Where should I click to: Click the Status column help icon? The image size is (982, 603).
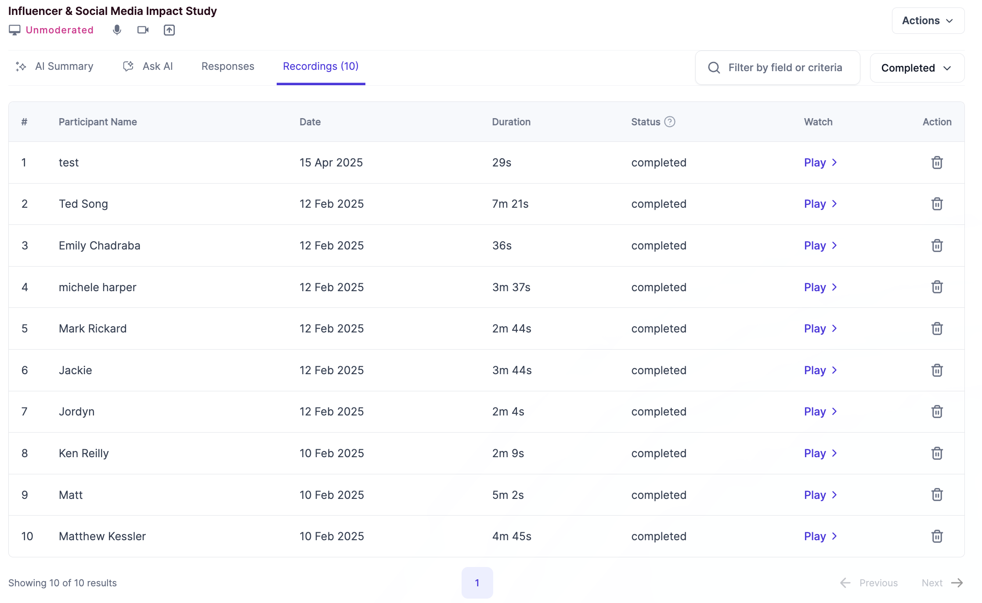coord(669,122)
